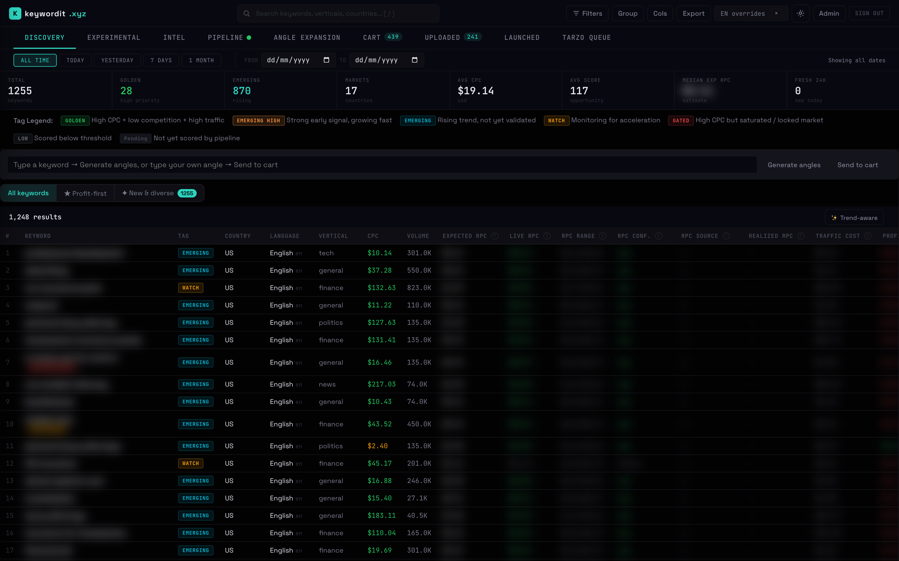The width and height of the screenshot is (899, 561).
Task: Open the Pipeline tab
Action: (x=229, y=38)
